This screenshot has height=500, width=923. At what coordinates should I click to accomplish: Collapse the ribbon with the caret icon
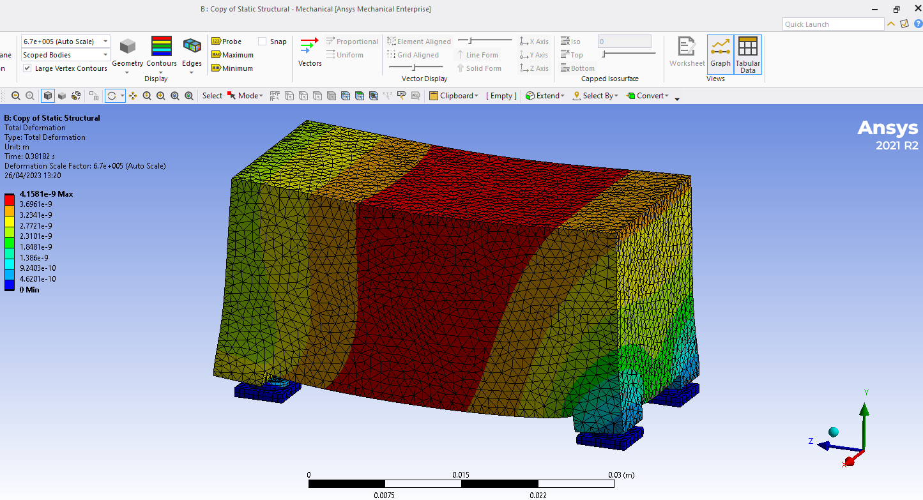[x=892, y=24]
